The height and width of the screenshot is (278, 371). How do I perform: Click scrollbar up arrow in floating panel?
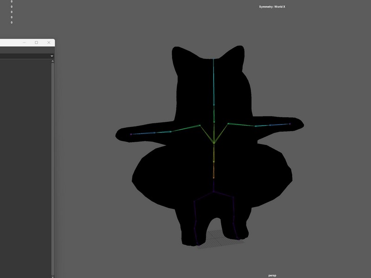[x=53, y=61]
